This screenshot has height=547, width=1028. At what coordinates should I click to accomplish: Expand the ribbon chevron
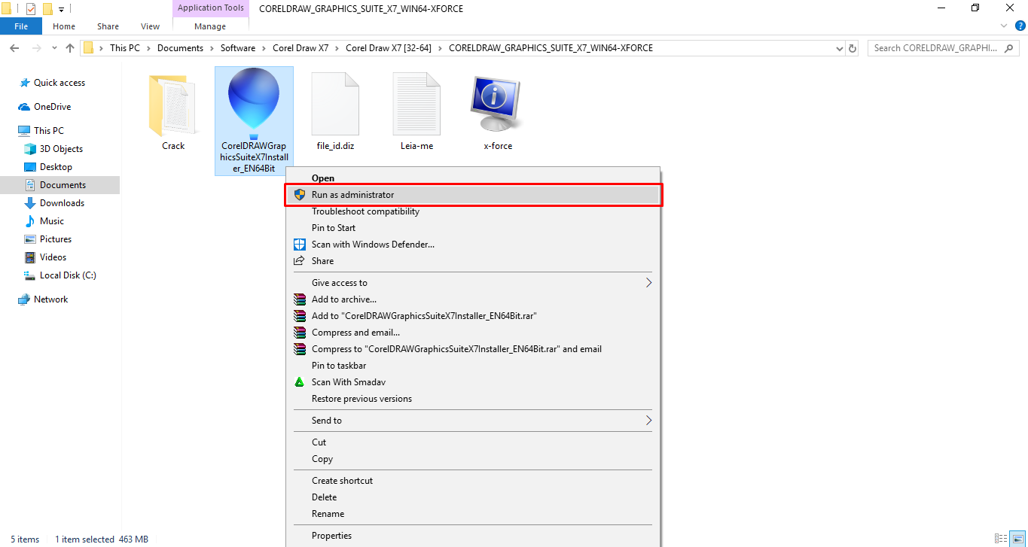pos(1004,26)
